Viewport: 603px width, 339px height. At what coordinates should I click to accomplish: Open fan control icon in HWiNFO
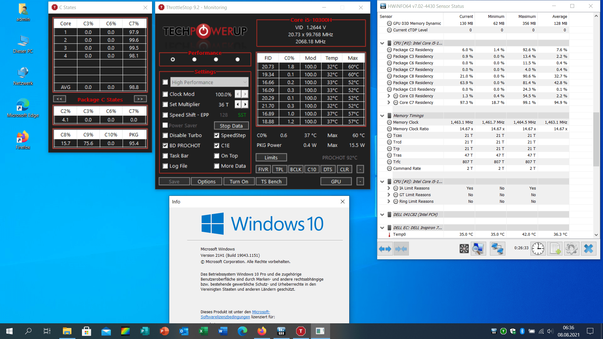pos(464,249)
